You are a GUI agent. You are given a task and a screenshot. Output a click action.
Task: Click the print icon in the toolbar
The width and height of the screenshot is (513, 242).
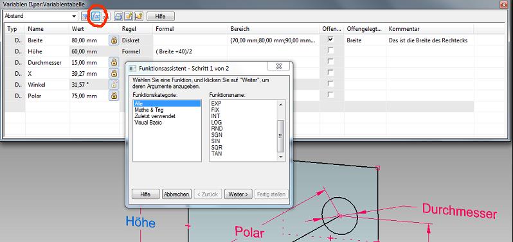pyautogui.click(x=118, y=16)
